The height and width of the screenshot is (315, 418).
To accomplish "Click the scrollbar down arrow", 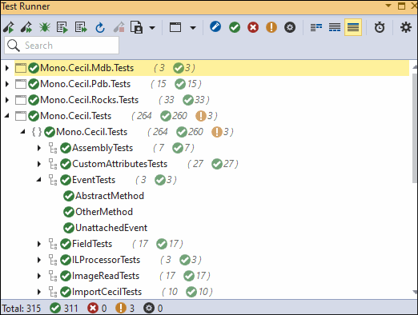I will pos(415,293).
